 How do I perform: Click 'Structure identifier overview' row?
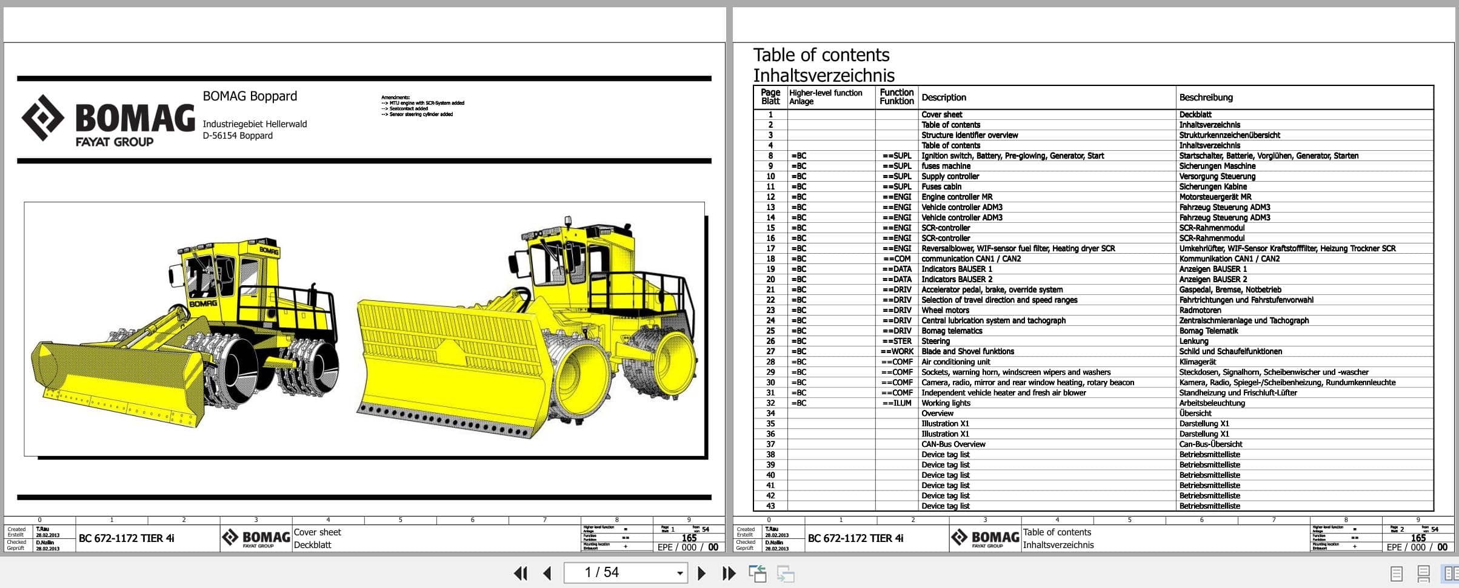pos(1093,135)
